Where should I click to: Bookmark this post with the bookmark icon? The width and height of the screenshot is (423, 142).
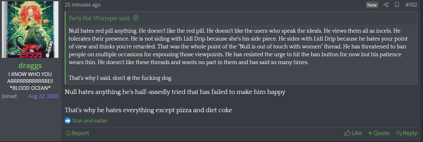point(397,5)
